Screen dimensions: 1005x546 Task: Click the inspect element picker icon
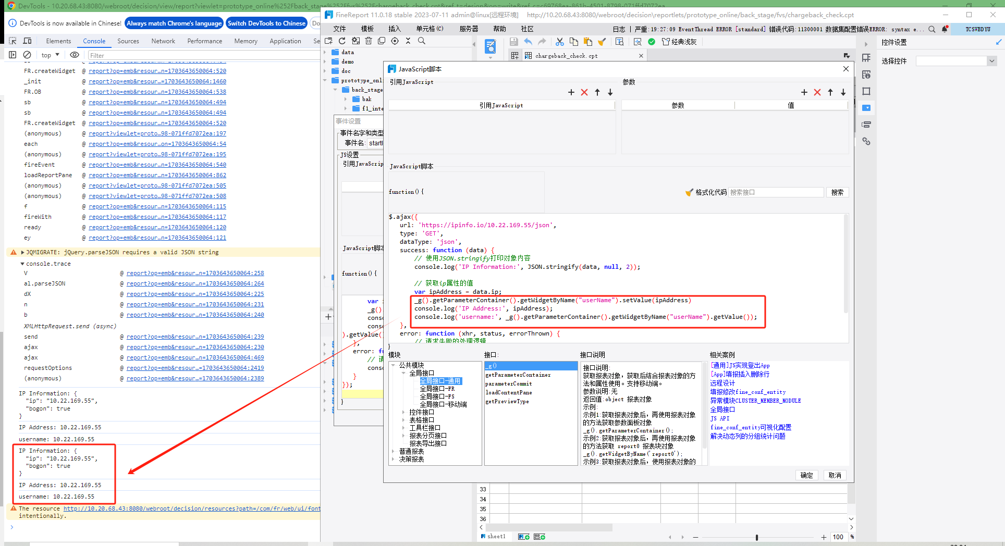click(13, 41)
